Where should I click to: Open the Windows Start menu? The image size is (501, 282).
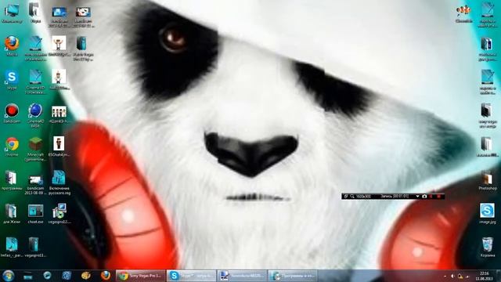(x=8, y=276)
